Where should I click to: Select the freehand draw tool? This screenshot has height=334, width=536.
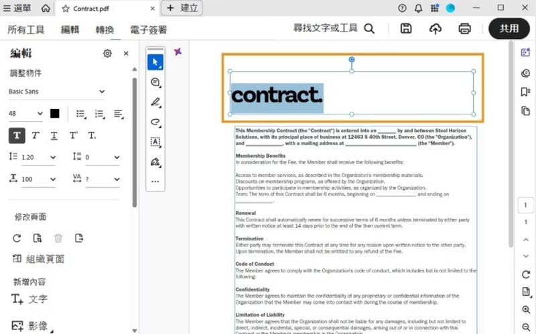pos(155,122)
